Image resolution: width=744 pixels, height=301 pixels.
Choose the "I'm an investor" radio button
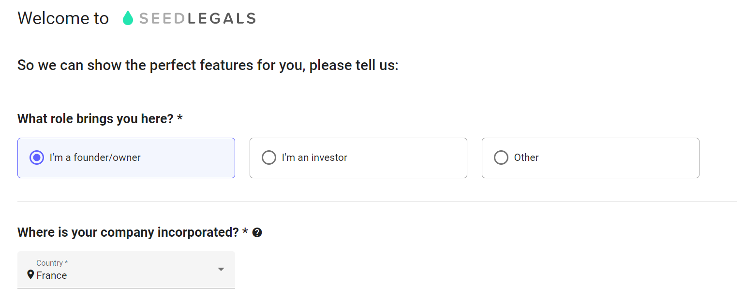269,158
